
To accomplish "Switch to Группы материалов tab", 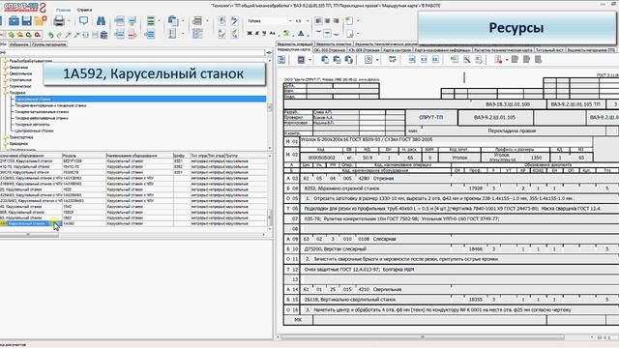I will click(49, 44).
